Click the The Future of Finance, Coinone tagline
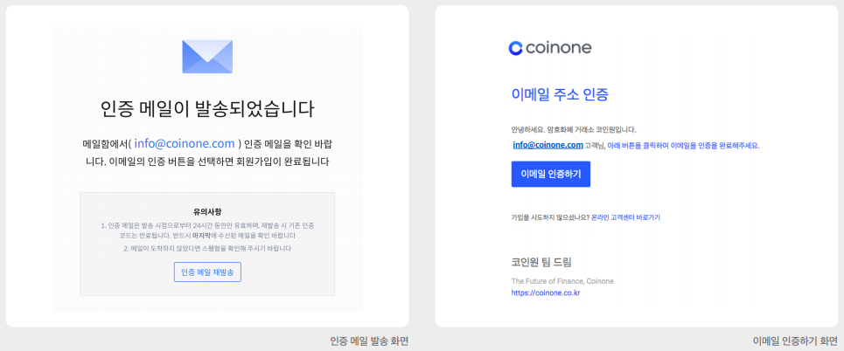The height and width of the screenshot is (351, 844). [x=562, y=281]
